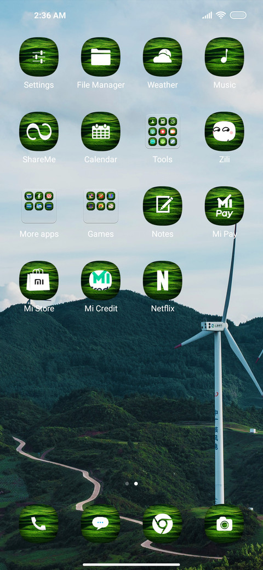Tap the "More apps" label text
The width and height of the screenshot is (263, 570).
[x=39, y=234]
